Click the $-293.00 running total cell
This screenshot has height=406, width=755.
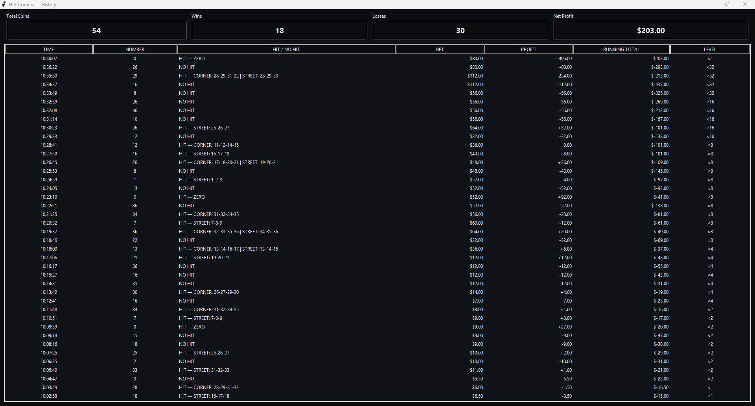click(660, 67)
